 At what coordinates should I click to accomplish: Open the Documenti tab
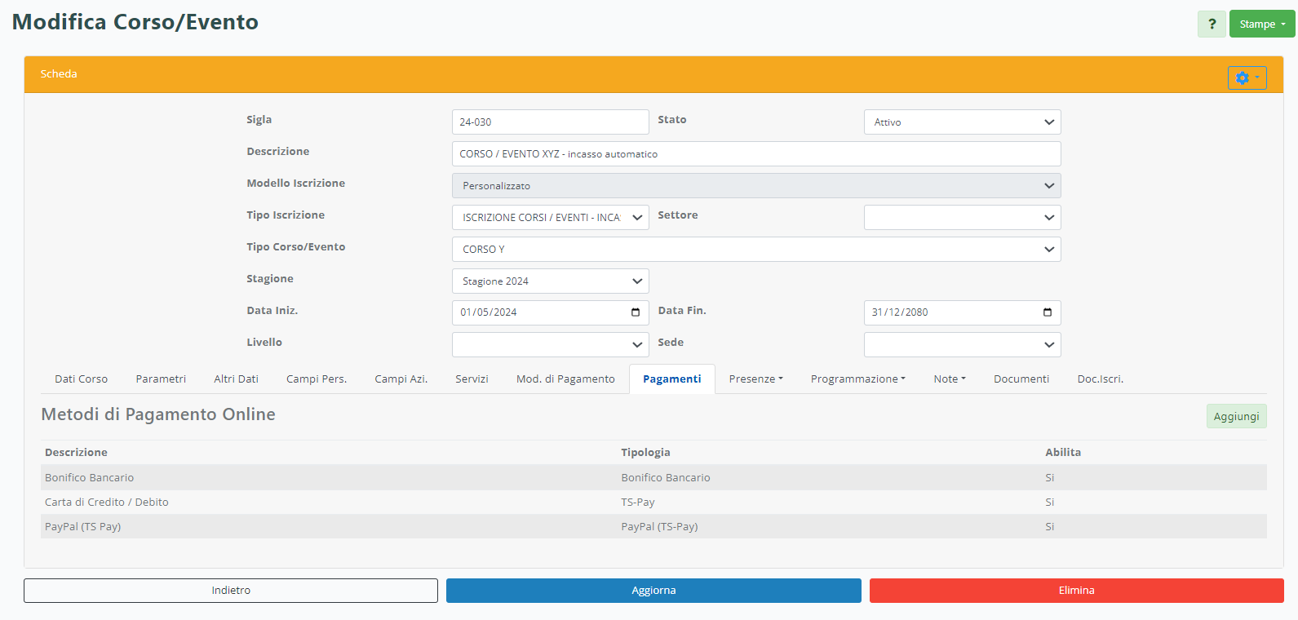pos(1021,379)
